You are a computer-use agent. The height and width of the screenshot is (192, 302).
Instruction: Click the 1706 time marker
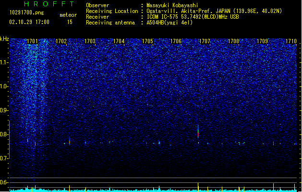176,41
